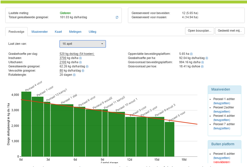Switch to the Maaivenster tab

(40, 32)
